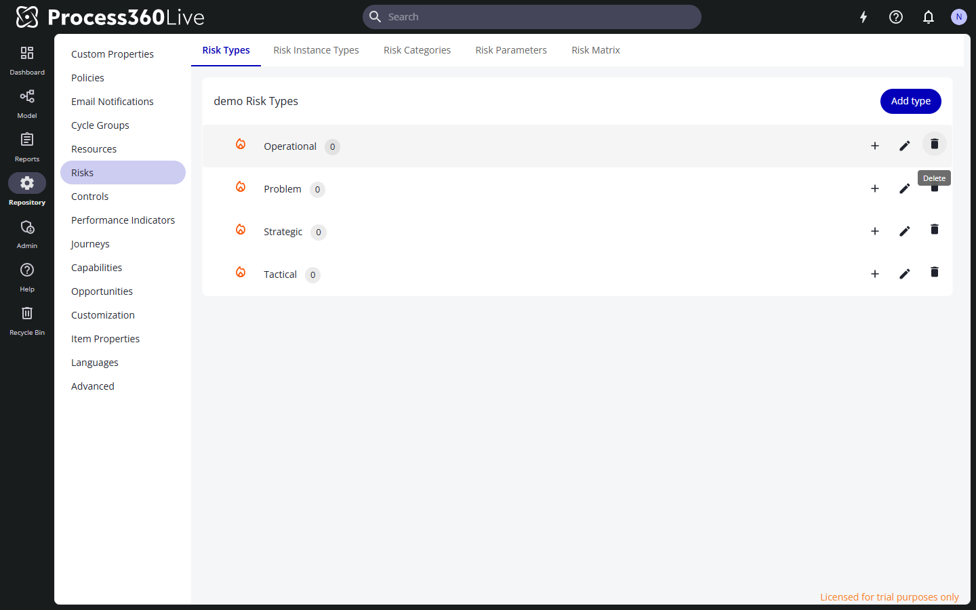This screenshot has height=610, width=976.
Task: Switch to the Risk Matrix tab
Action: (x=596, y=50)
